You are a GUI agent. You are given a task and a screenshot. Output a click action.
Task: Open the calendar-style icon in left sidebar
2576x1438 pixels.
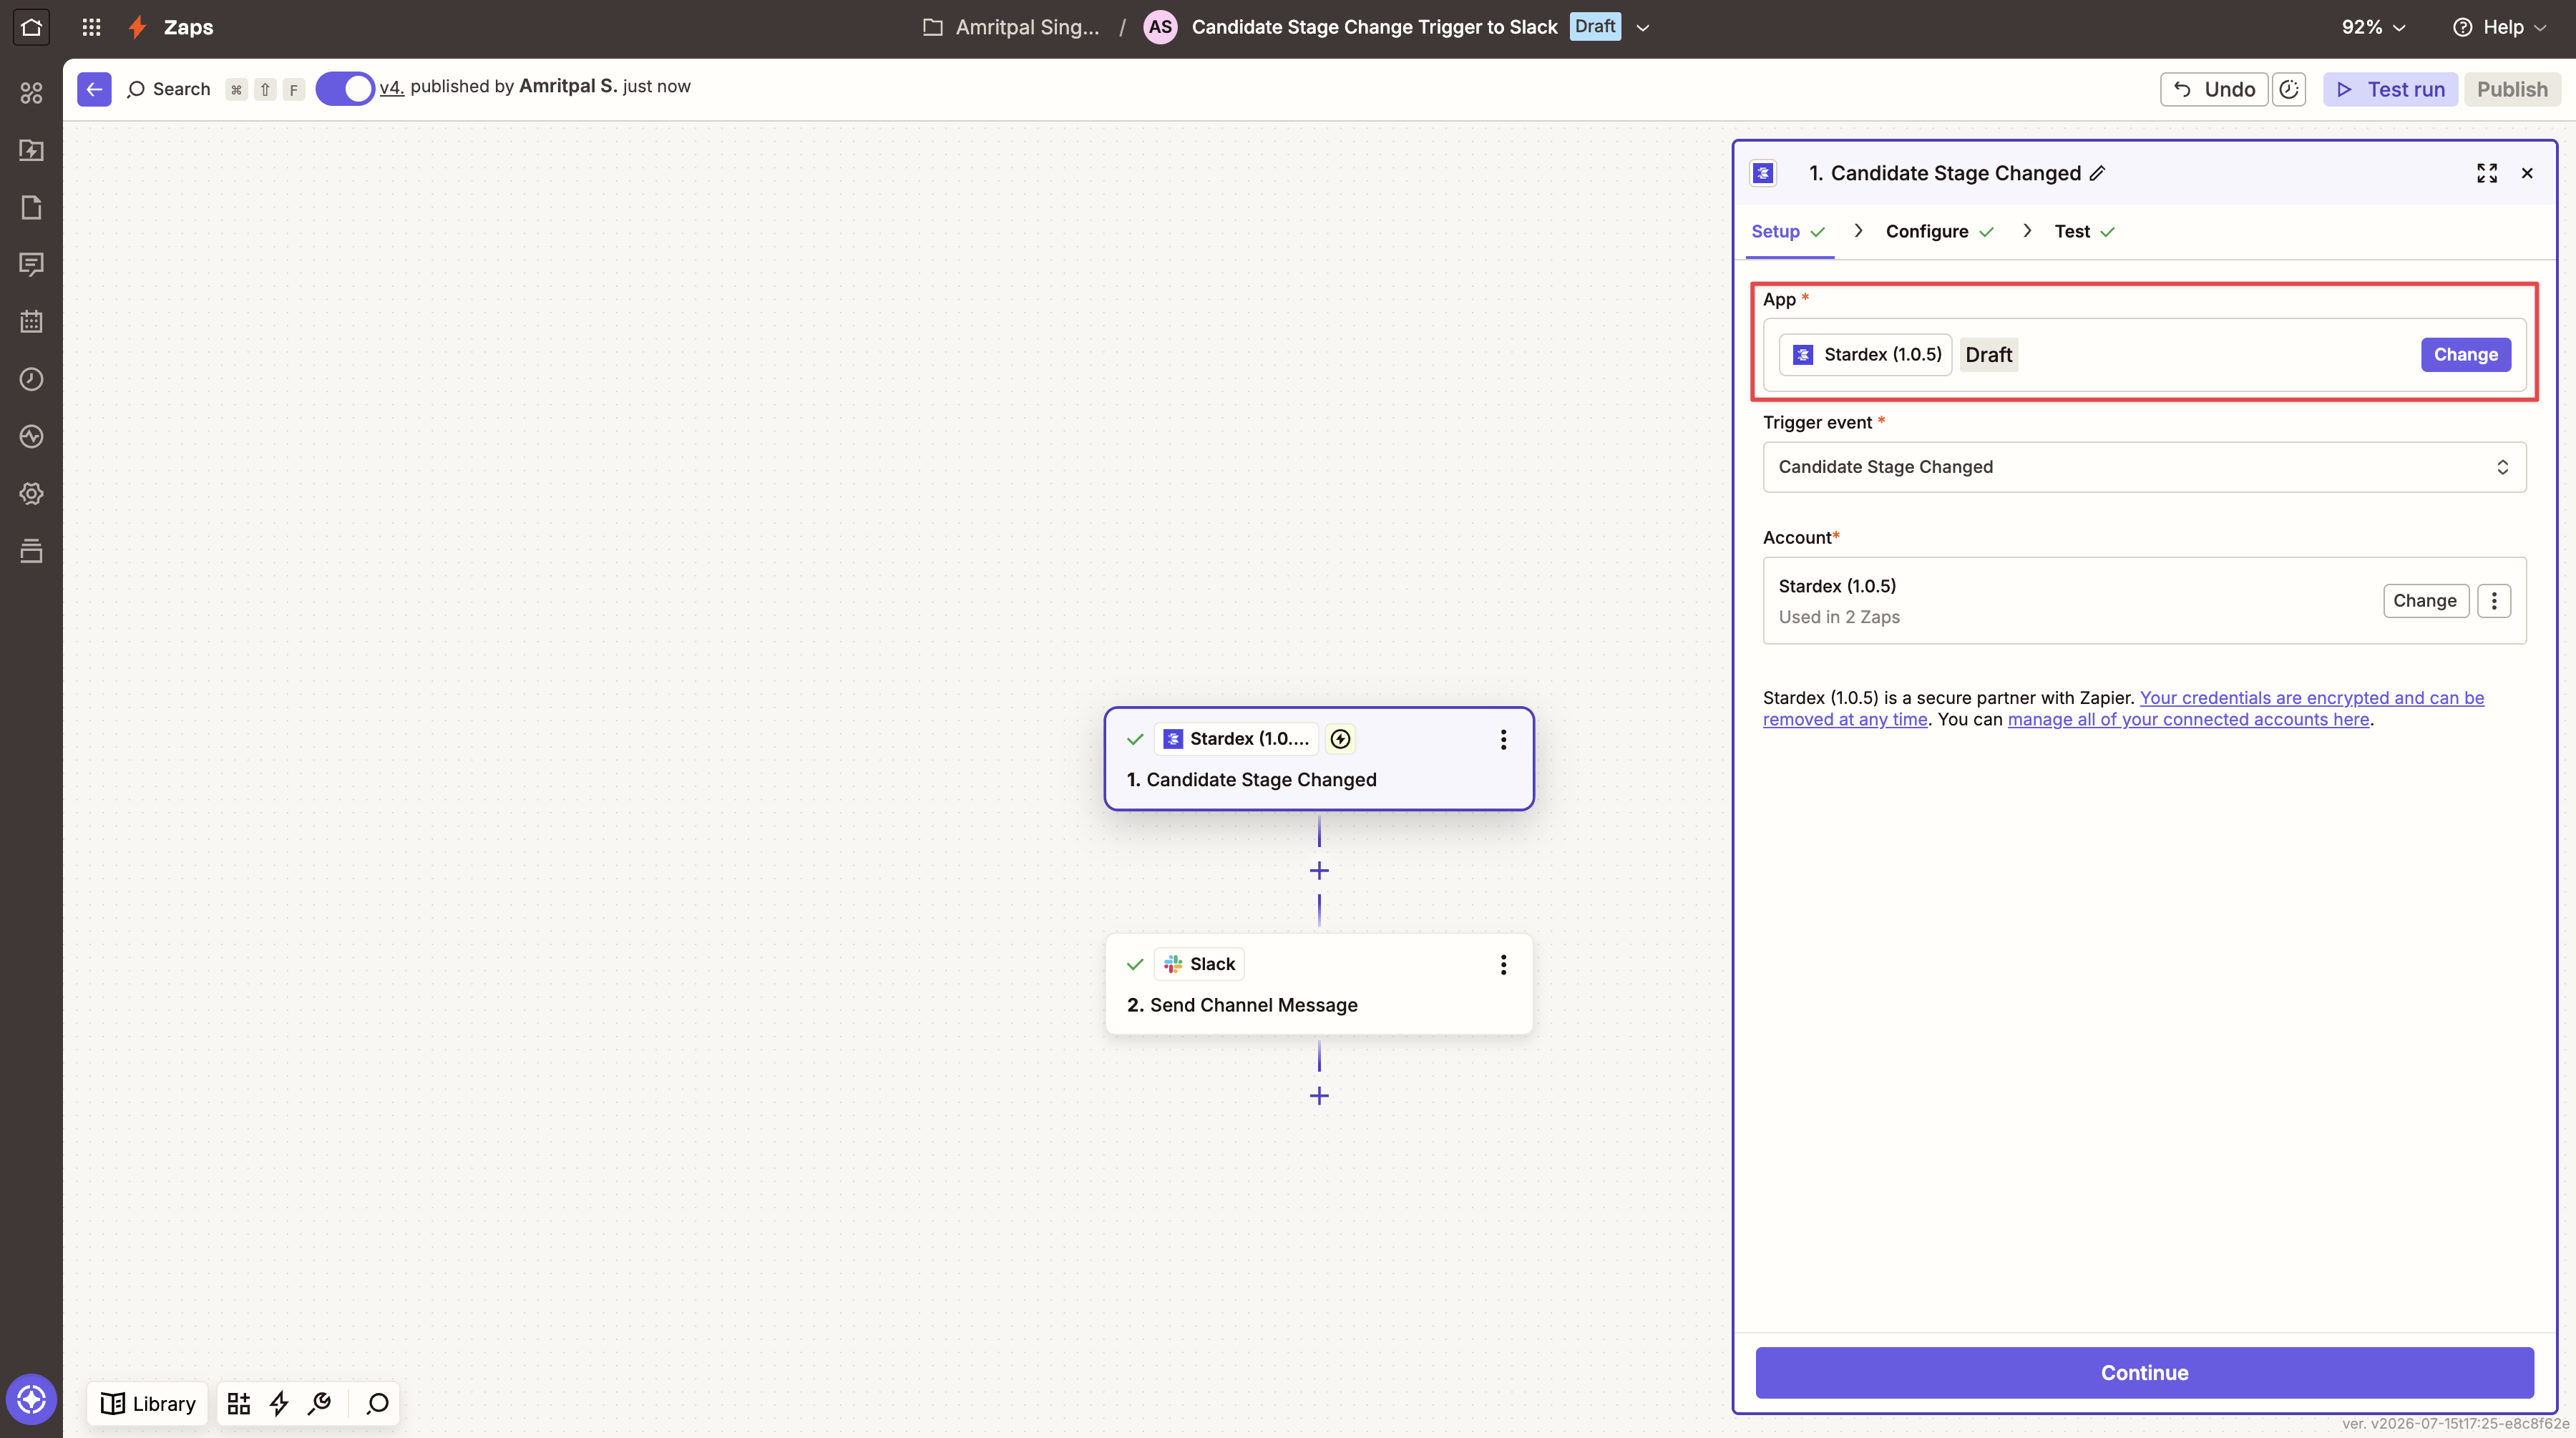click(31, 322)
